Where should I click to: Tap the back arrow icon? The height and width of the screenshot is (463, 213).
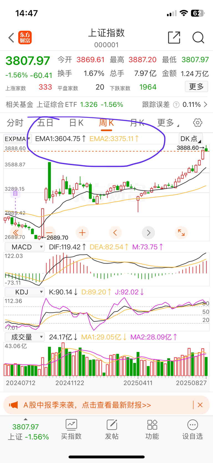[11, 38]
